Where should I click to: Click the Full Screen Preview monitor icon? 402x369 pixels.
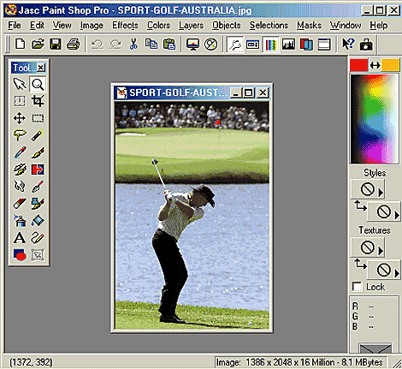pyautogui.click(x=192, y=45)
